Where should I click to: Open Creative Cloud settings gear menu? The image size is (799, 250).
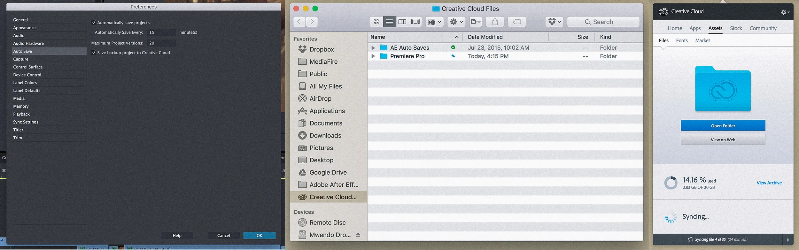click(x=785, y=12)
